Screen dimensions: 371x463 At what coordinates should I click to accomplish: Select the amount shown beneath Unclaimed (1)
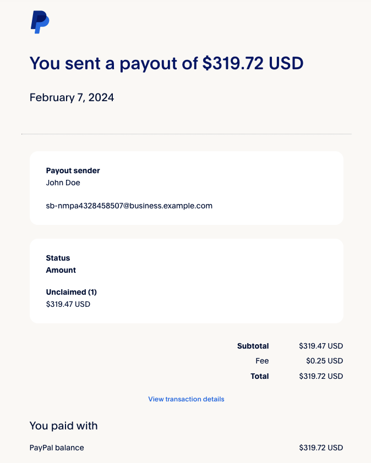click(x=68, y=304)
